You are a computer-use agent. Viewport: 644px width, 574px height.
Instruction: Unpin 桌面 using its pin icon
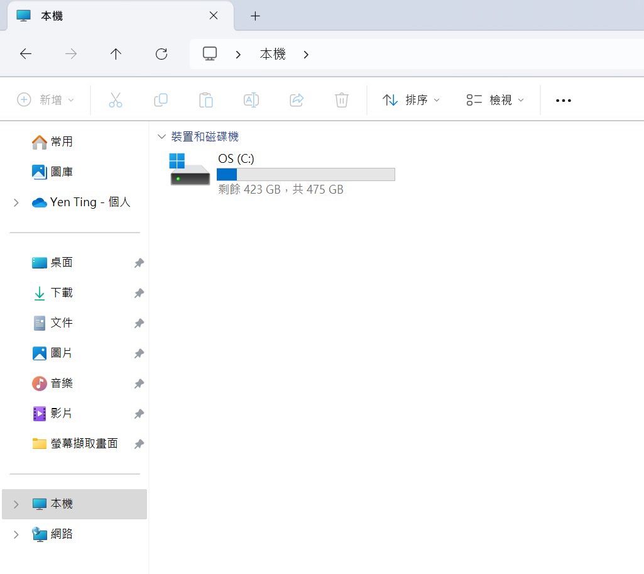(x=139, y=263)
